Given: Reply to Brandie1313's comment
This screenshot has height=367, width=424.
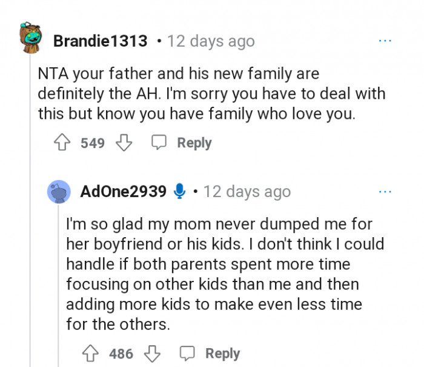Looking at the screenshot, I should tap(194, 143).
